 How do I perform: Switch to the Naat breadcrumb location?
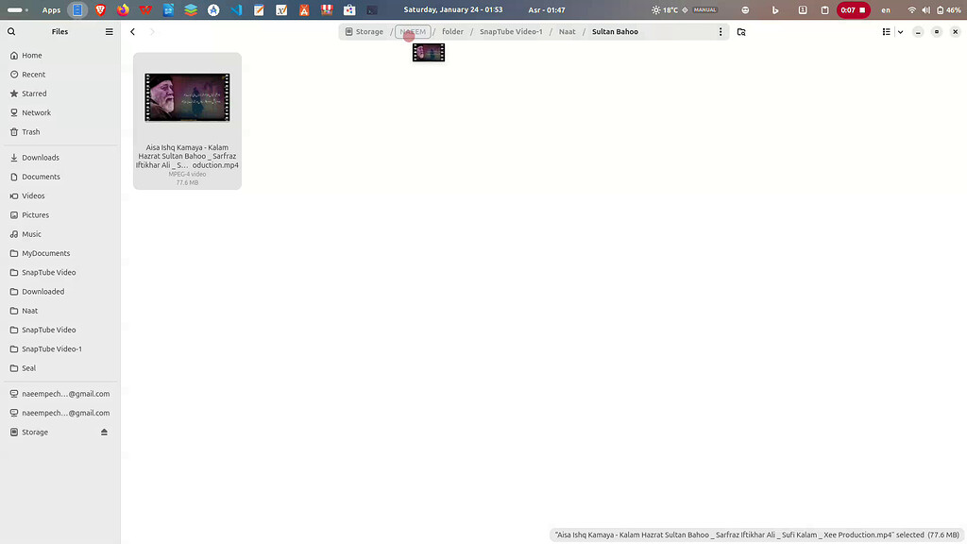tap(567, 31)
